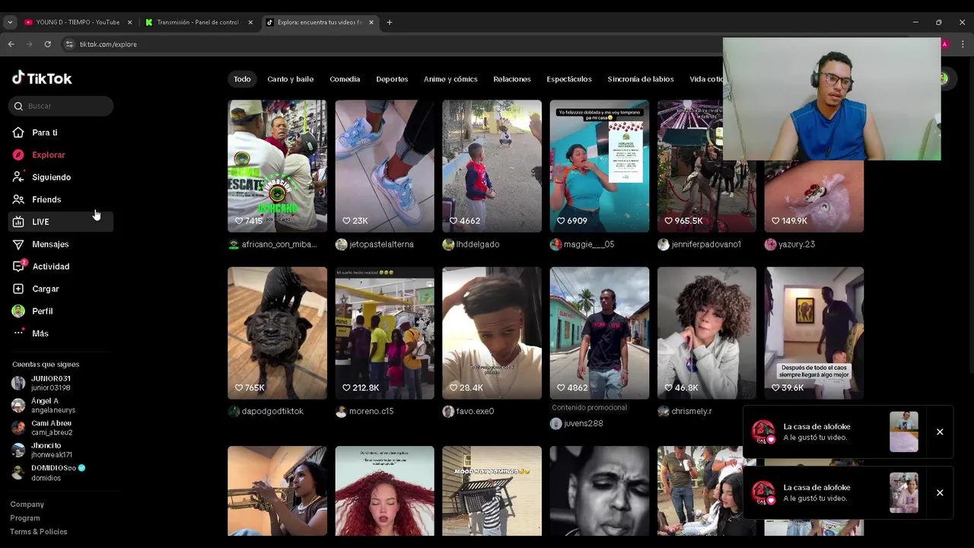Image resolution: width=974 pixels, height=548 pixels.
Task: Click the tiktok.com/explore address bar
Action: (x=108, y=44)
